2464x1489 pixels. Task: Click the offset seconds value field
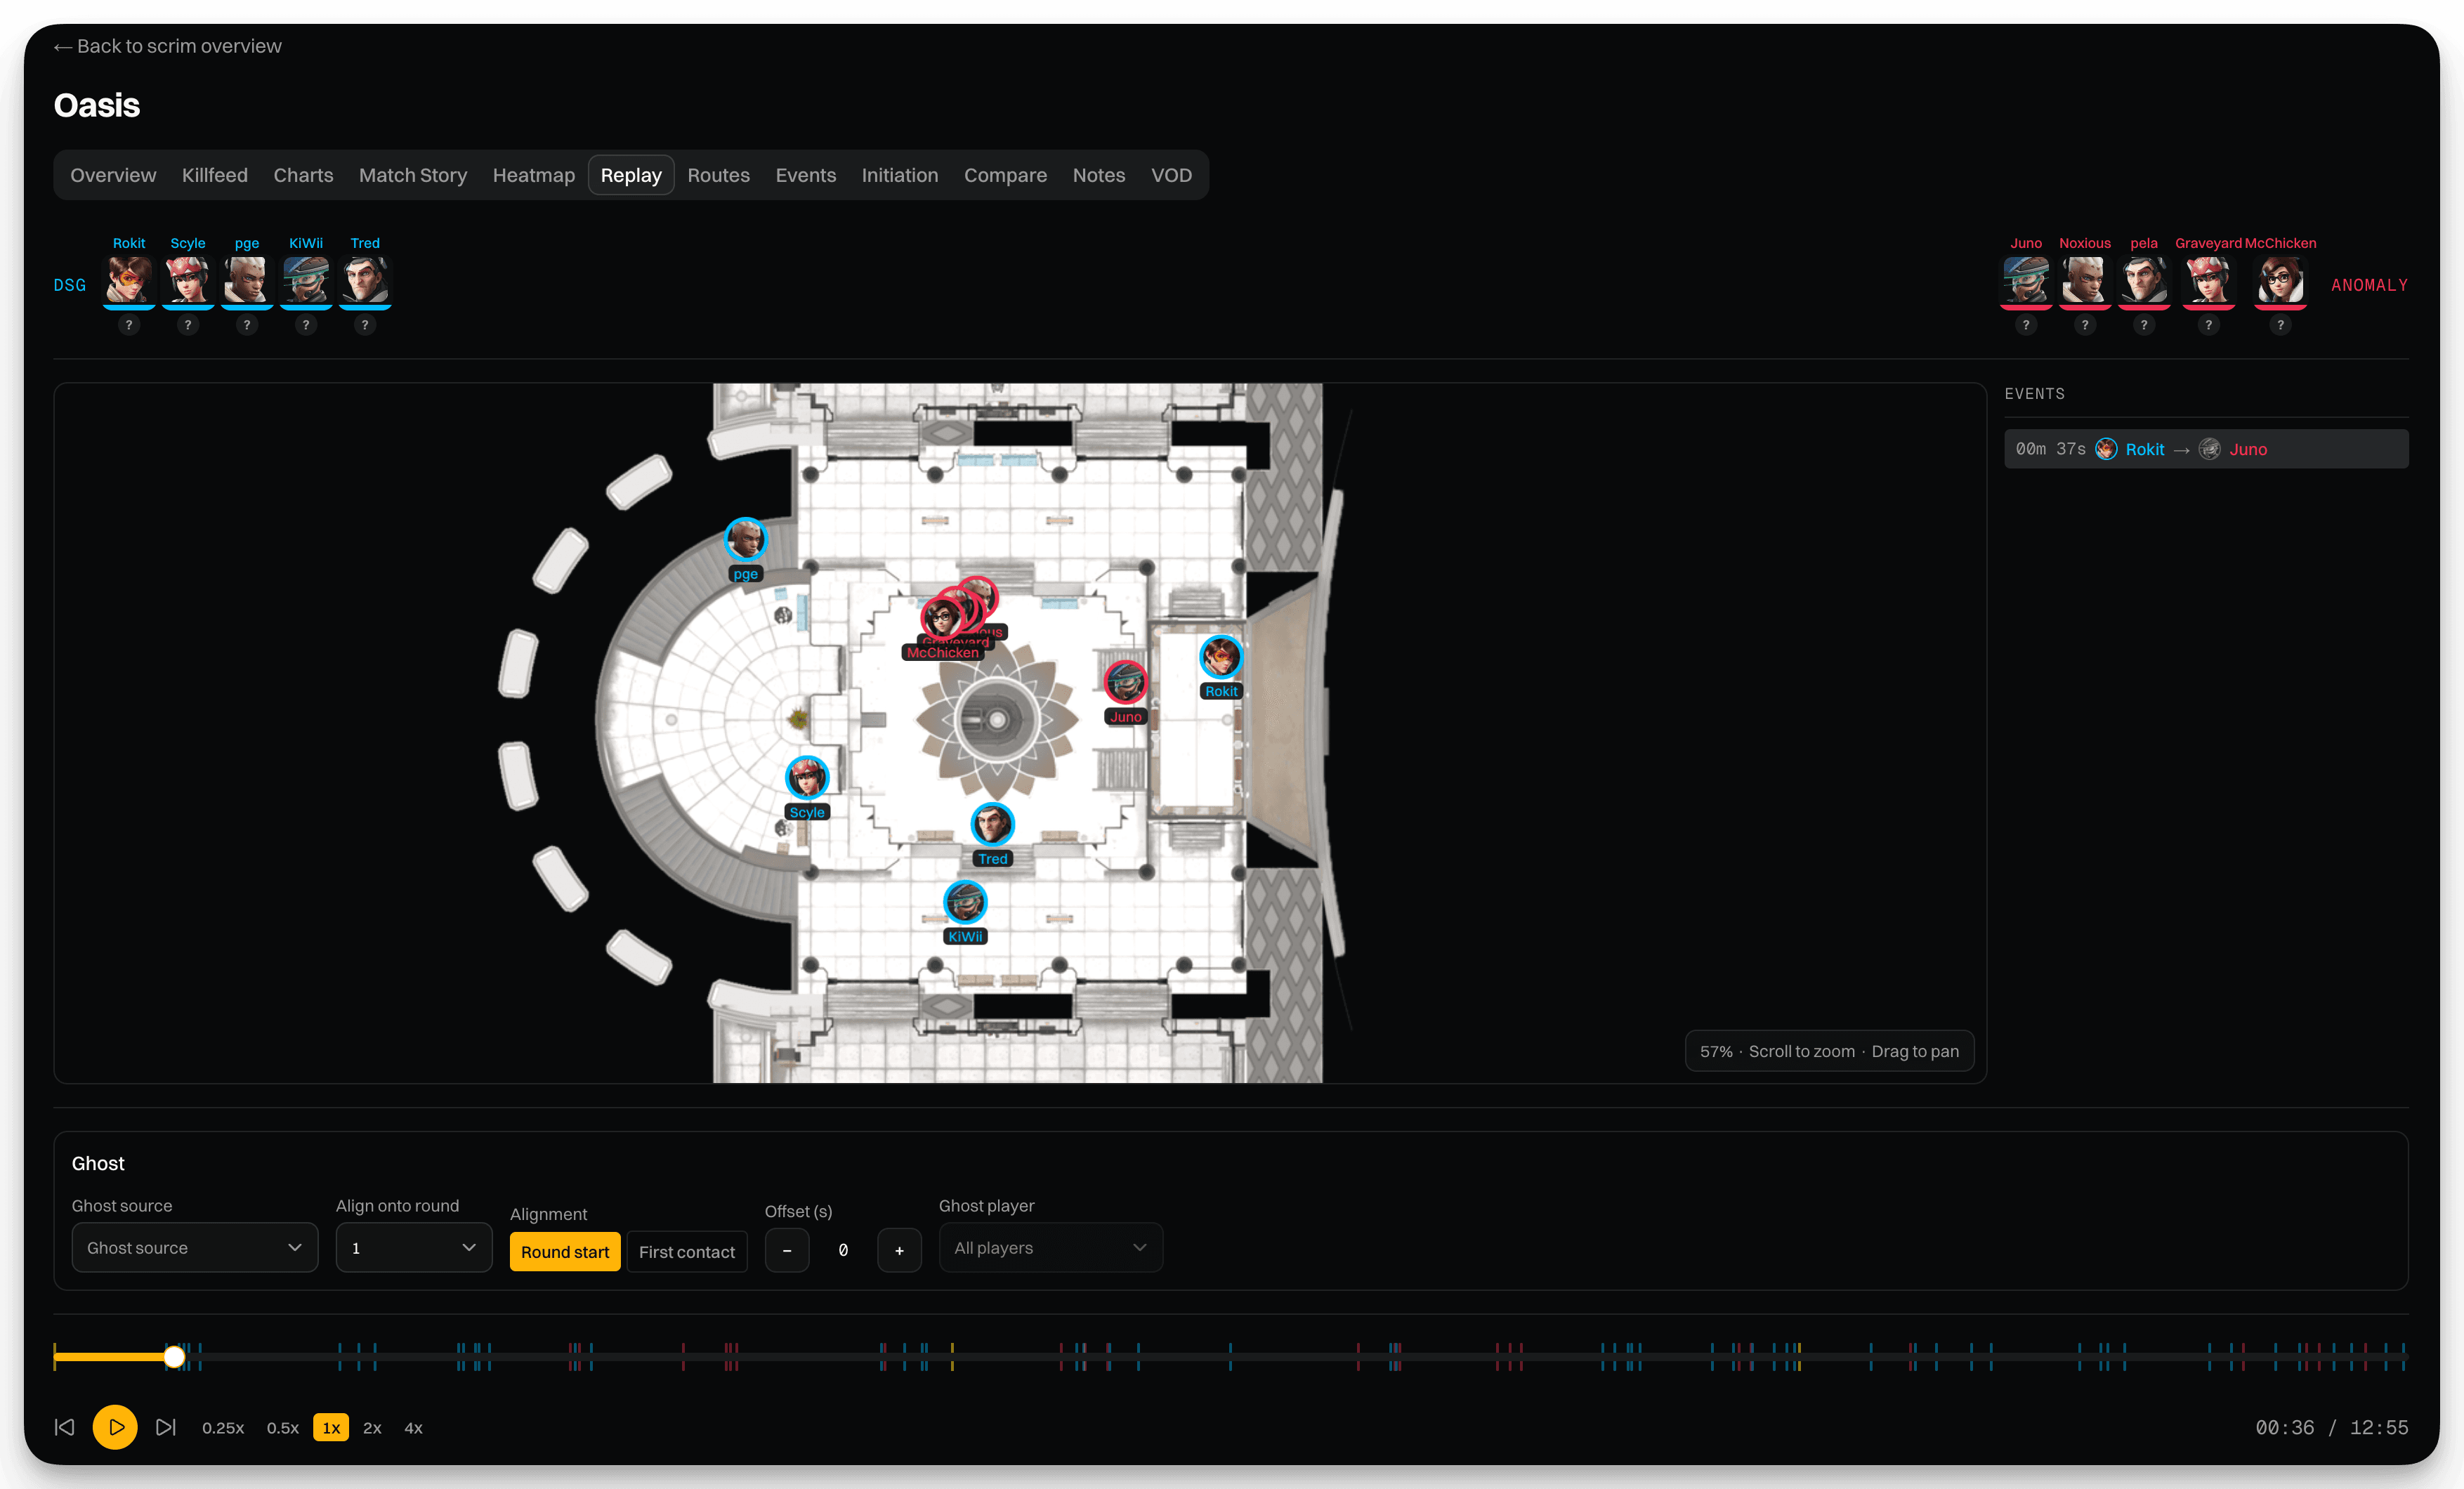pos(843,1250)
